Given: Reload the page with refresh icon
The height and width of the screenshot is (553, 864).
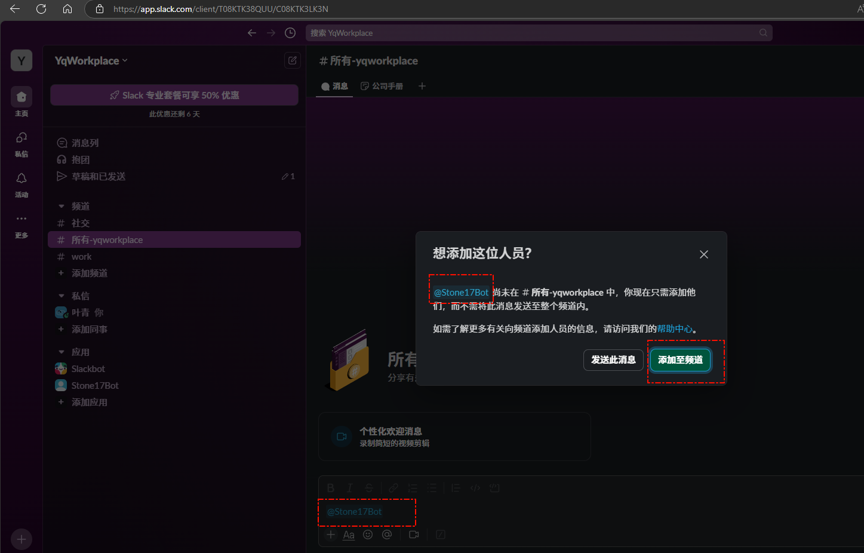Looking at the screenshot, I should (41, 9).
